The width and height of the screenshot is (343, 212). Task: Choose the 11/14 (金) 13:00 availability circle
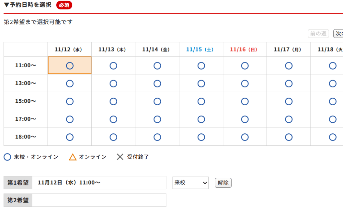pos(157,84)
